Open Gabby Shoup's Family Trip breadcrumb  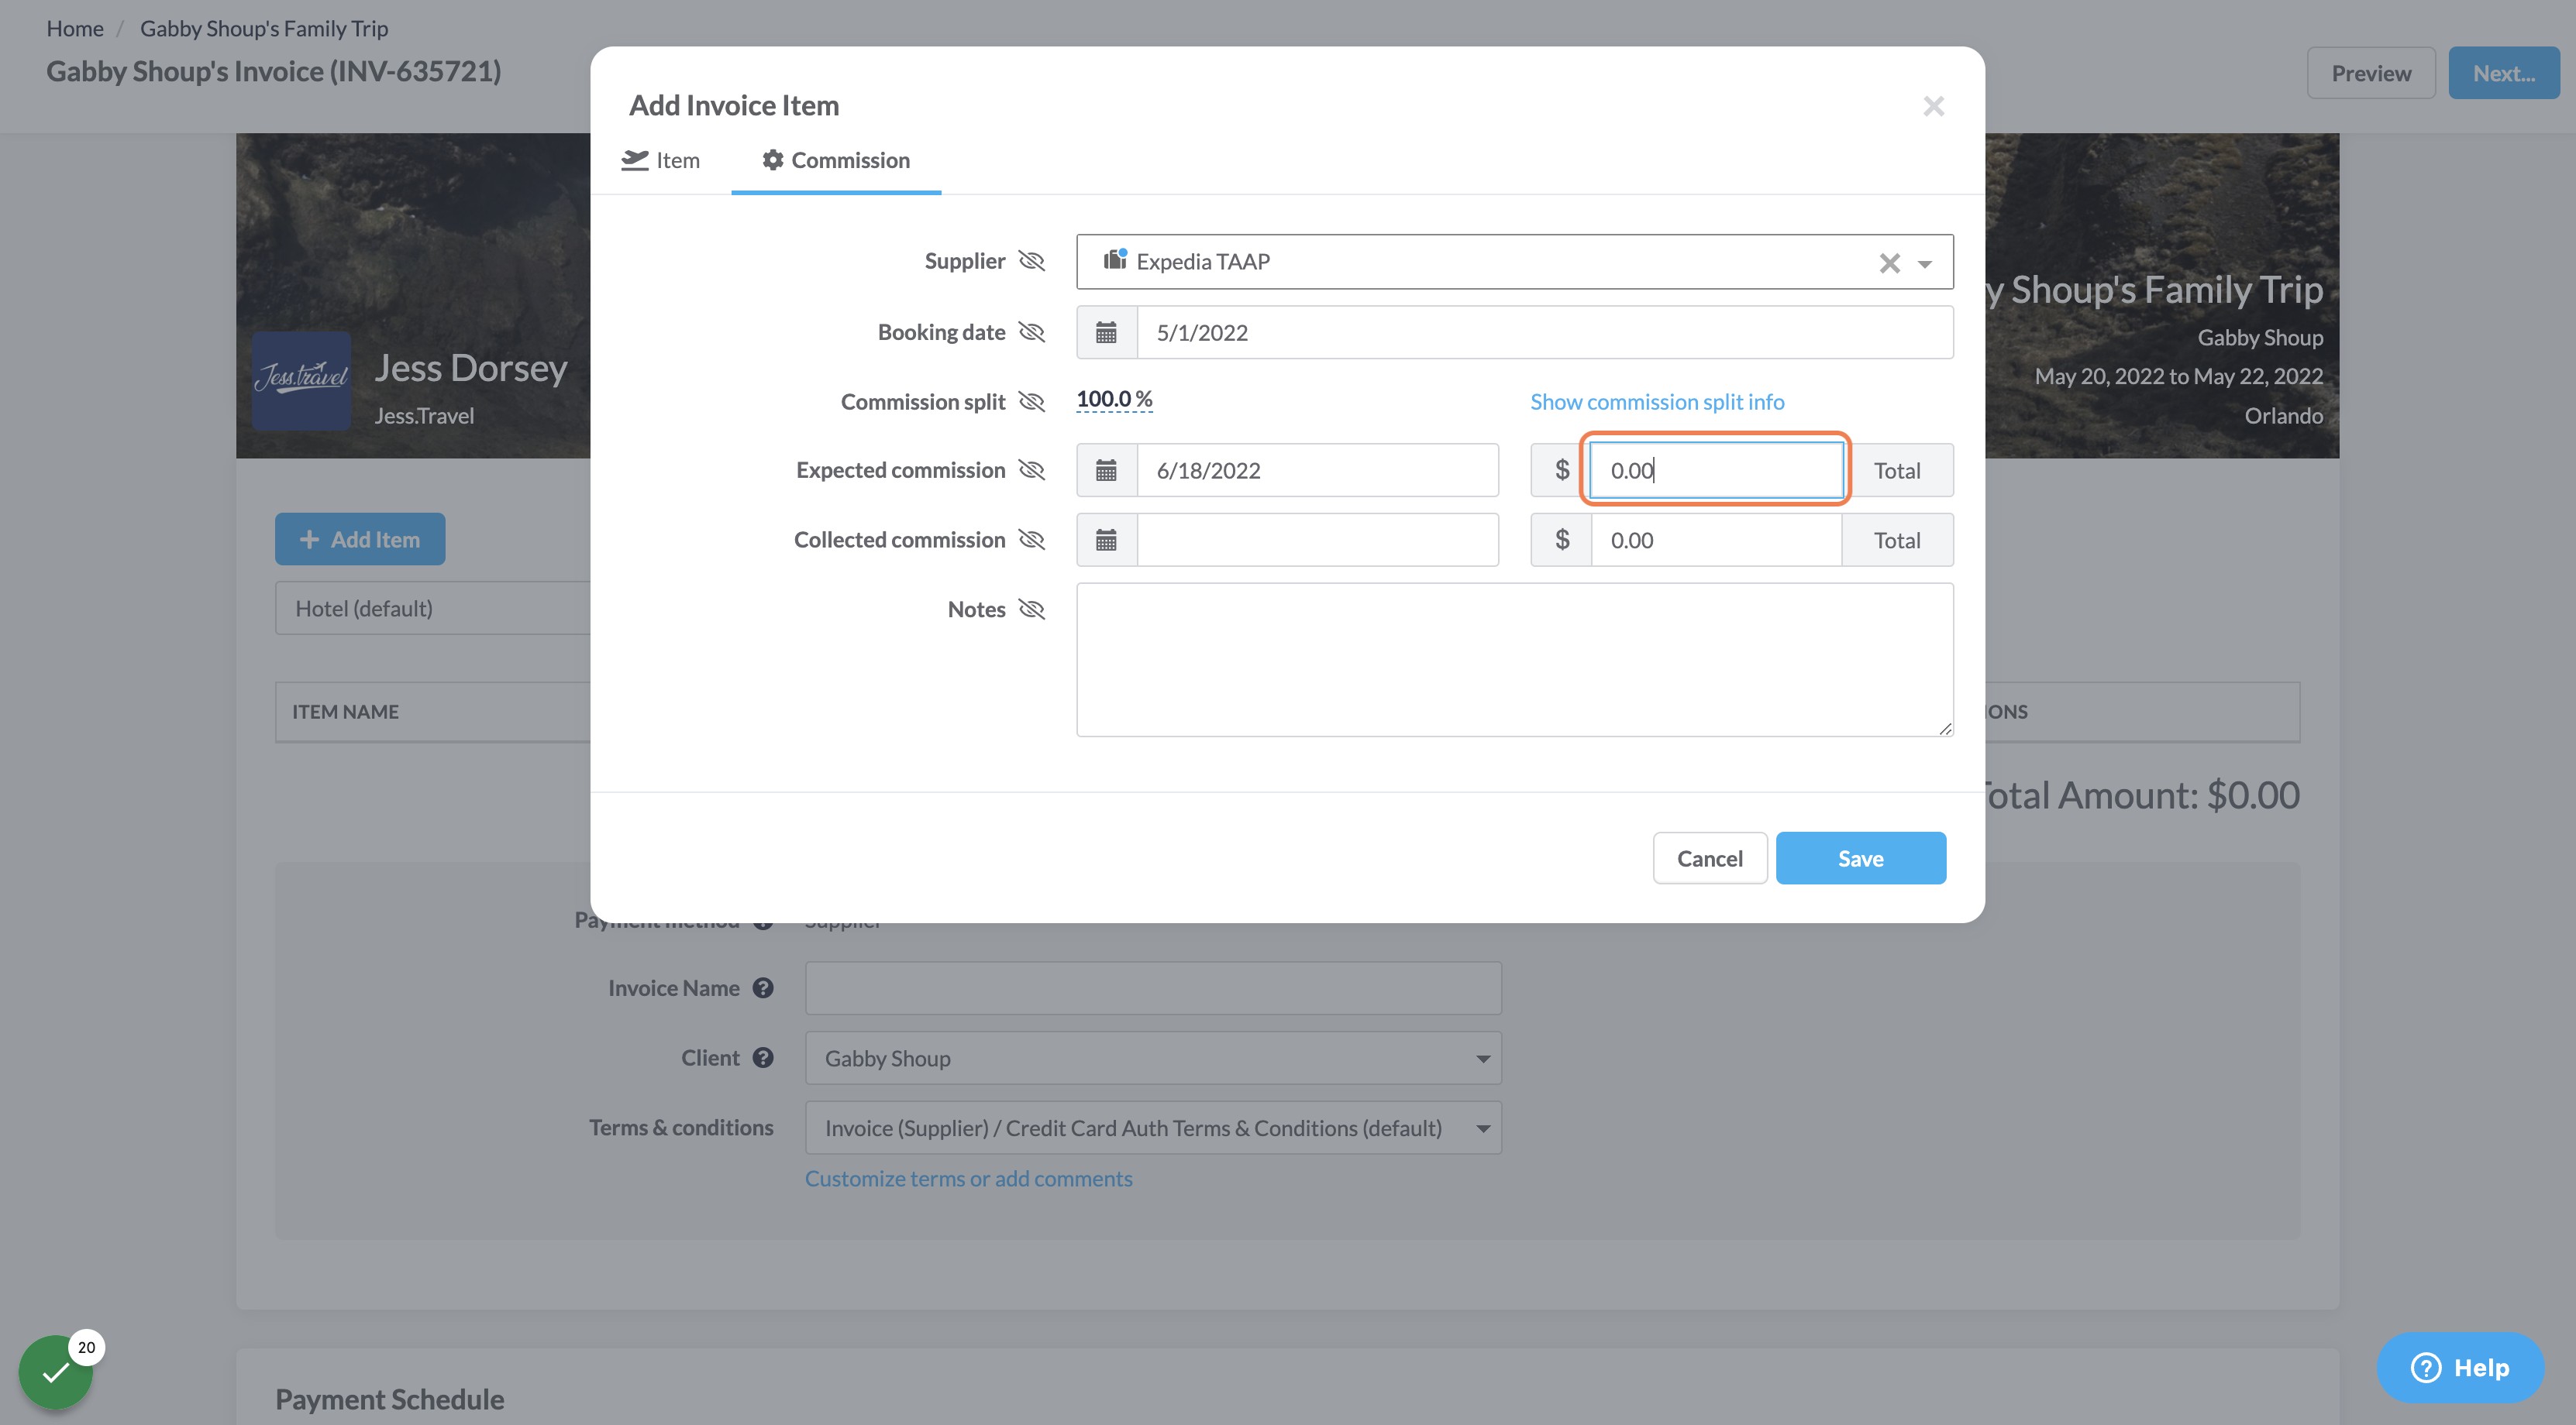click(264, 28)
